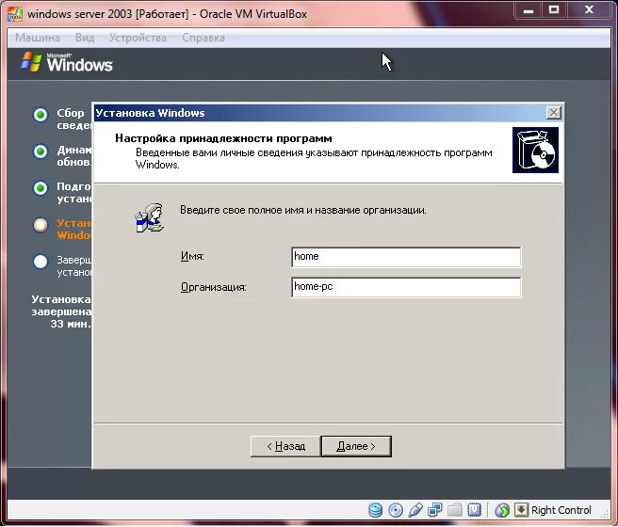Click the green Сбор сведений step bullet

[x=41, y=115]
